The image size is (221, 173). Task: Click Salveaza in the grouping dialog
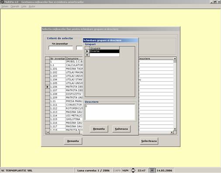click(x=121, y=129)
